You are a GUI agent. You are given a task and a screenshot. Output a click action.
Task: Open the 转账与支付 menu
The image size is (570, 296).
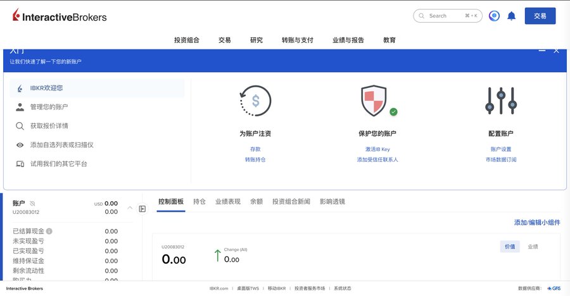298,40
